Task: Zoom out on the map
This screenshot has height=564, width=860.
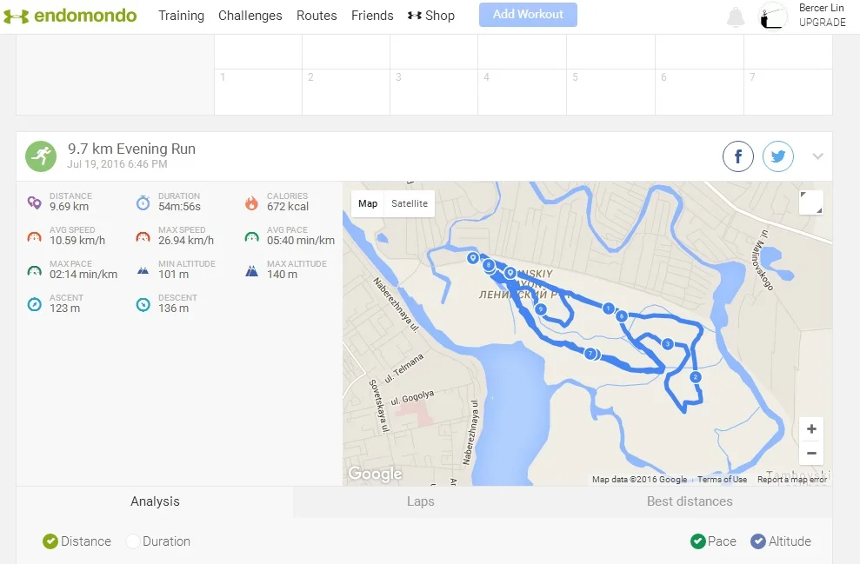Action: pos(810,453)
